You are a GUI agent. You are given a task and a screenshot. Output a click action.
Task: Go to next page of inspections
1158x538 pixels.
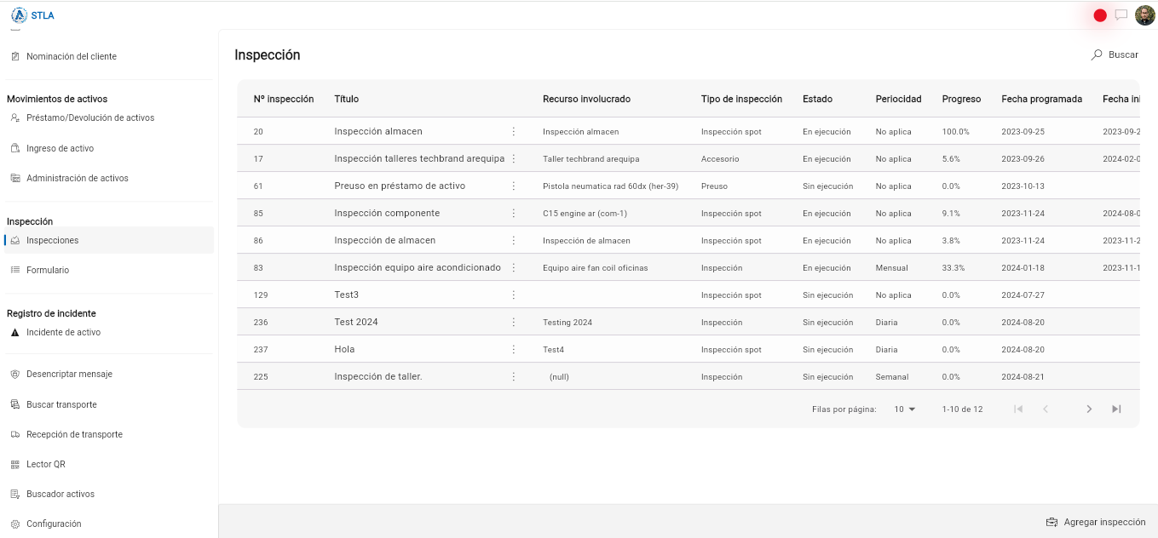(x=1088, y=409)
